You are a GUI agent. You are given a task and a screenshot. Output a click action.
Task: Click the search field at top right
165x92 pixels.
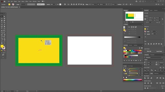pos(151,2)
